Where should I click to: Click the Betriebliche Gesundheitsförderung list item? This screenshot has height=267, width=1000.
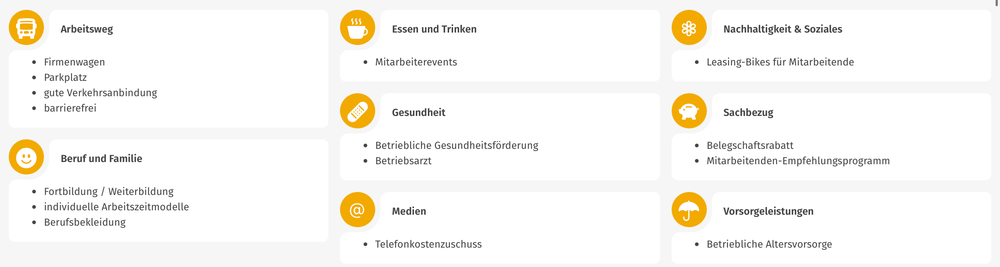click(x=456, y=145)
